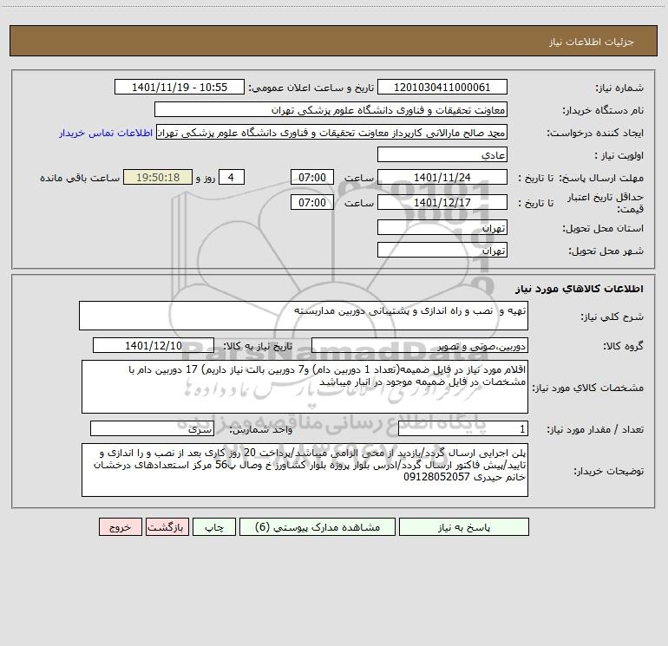
Task: Click the حداقل تاریخ اعتبار قیمت label
Action: pos(606,203)
